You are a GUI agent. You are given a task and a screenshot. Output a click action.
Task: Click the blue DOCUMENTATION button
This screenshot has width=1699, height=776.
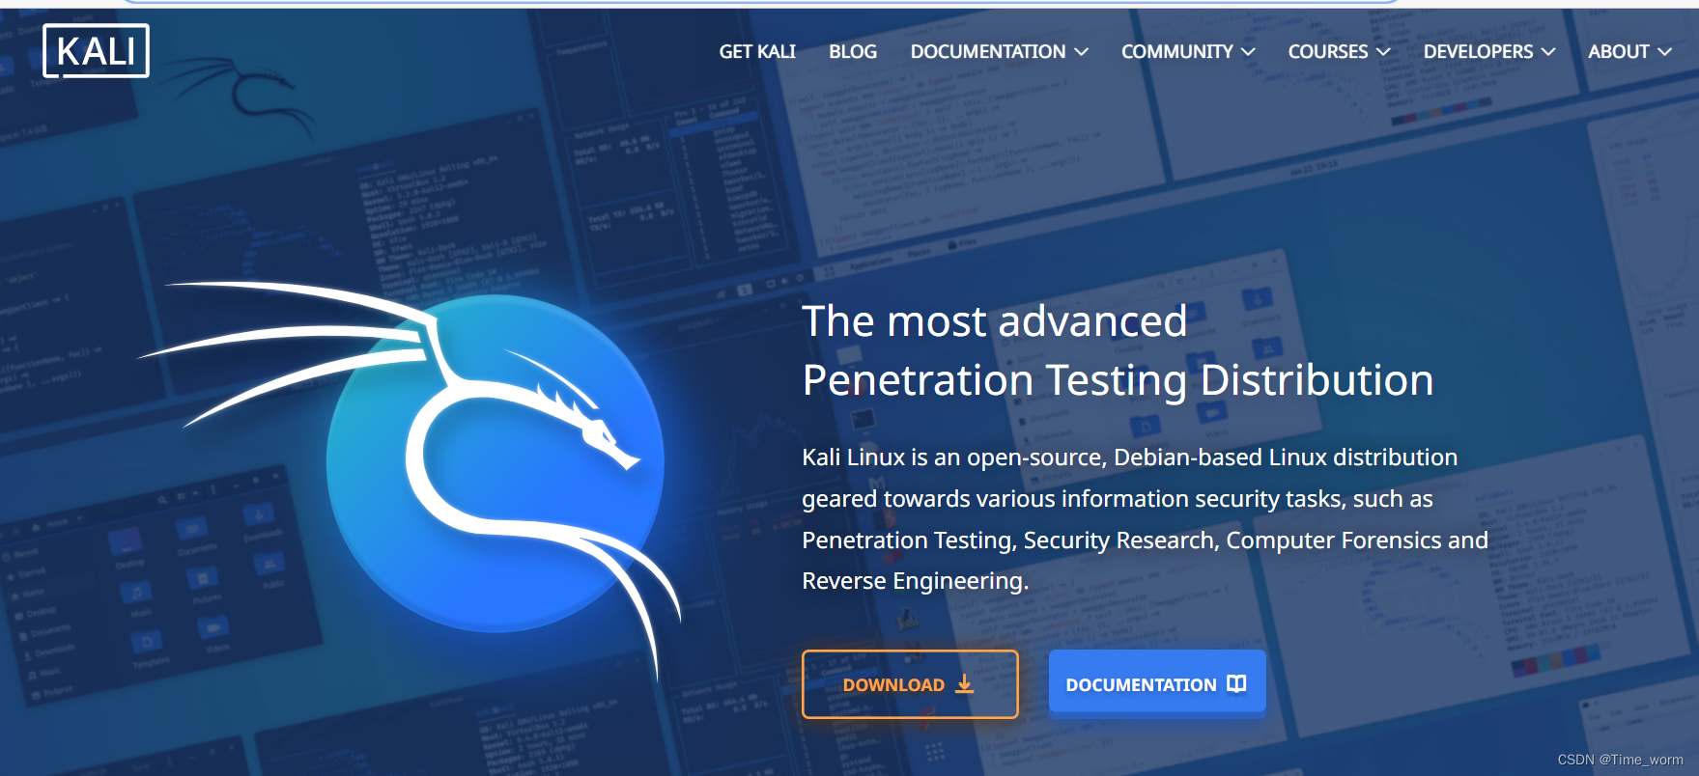click(x=1157, y=684)
